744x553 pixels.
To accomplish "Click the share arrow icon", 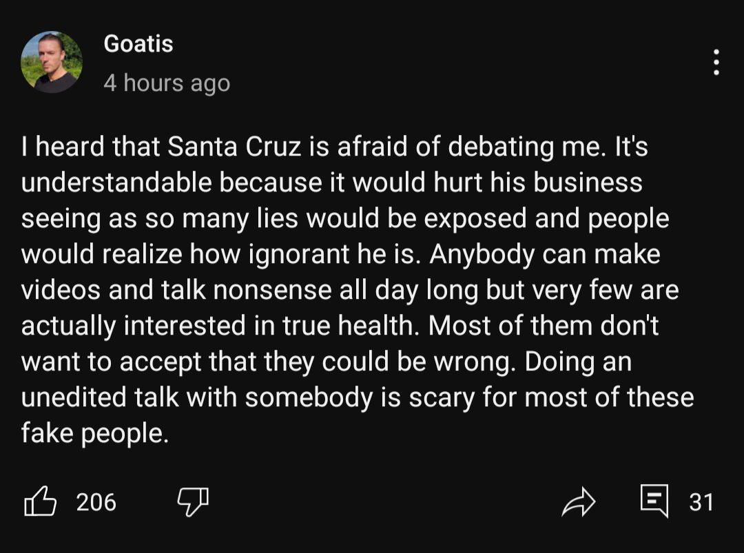I will (577, 501).
